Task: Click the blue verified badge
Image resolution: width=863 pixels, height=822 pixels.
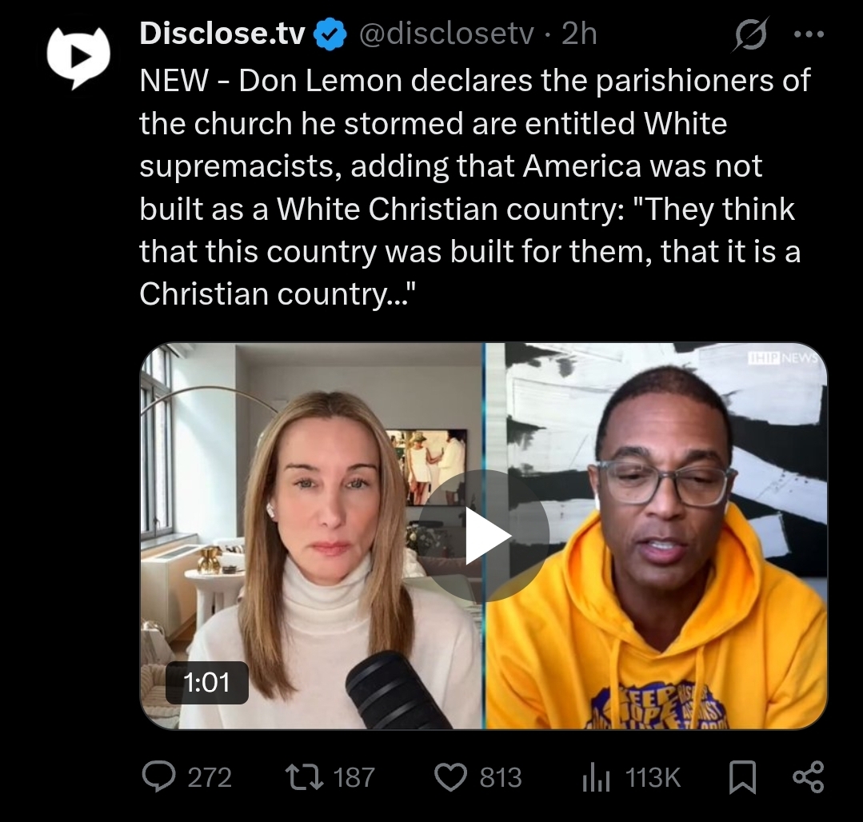Action: 330,34
